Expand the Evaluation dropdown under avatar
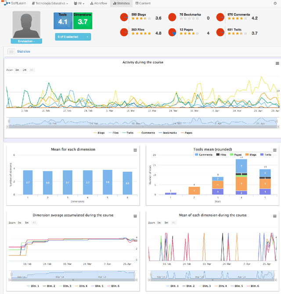Screen dimensions: 281x294 26,41
